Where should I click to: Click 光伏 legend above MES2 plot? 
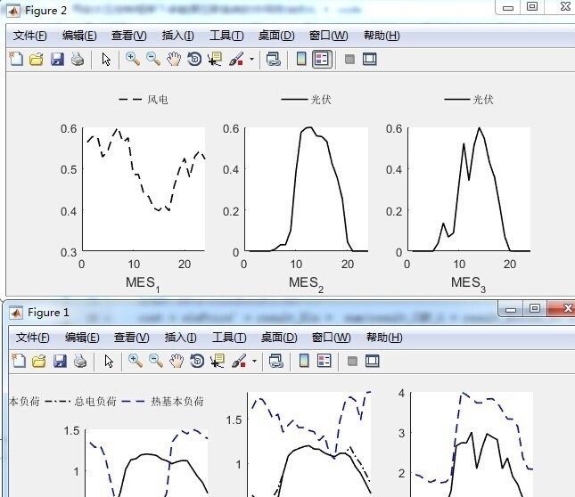pos(306,99)
